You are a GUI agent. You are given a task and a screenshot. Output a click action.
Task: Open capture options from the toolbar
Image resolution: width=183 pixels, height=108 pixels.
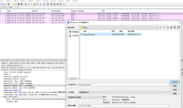[9, 4]
